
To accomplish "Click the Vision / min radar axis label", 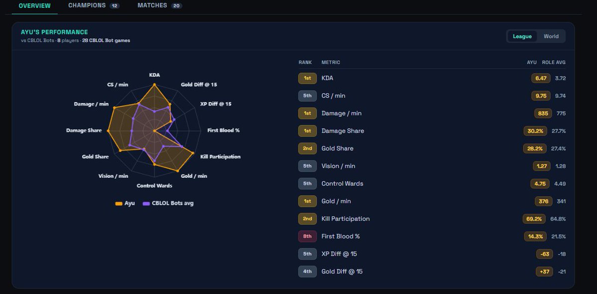I will 113,176.
